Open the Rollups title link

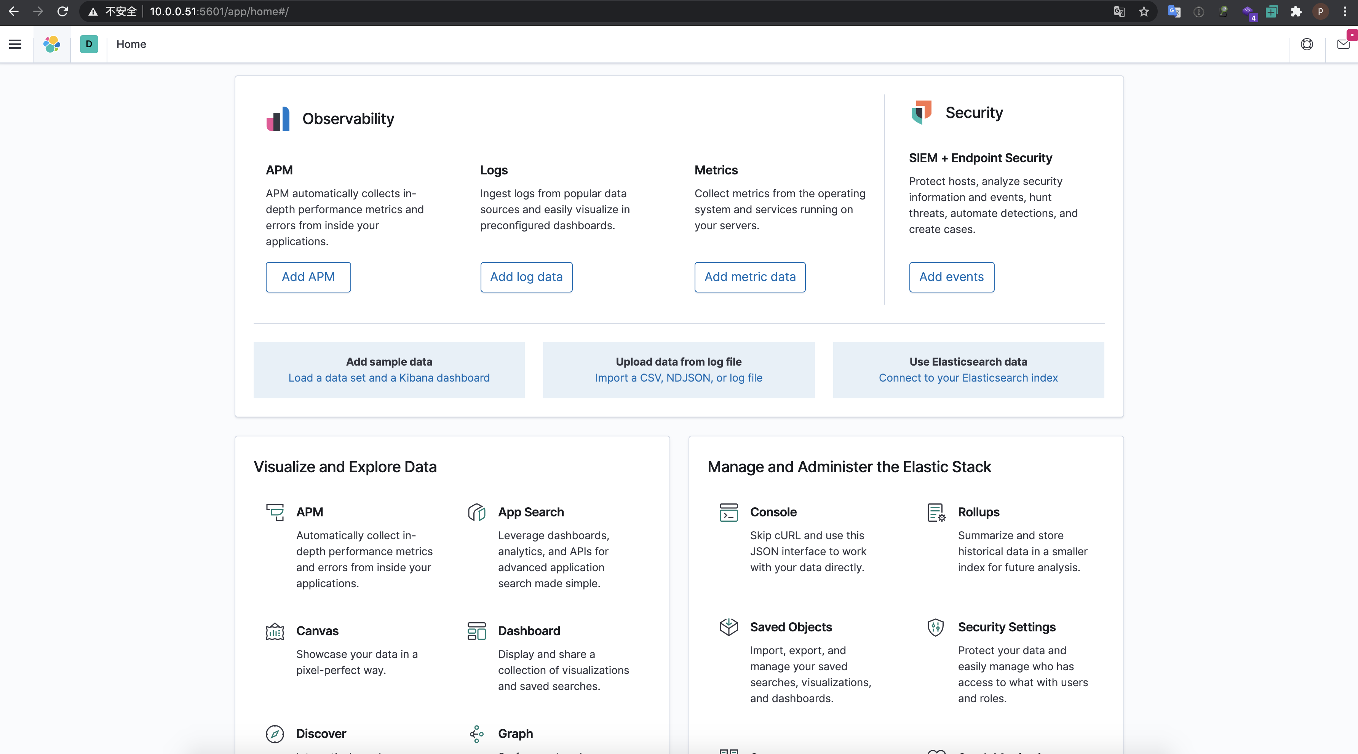978,512
